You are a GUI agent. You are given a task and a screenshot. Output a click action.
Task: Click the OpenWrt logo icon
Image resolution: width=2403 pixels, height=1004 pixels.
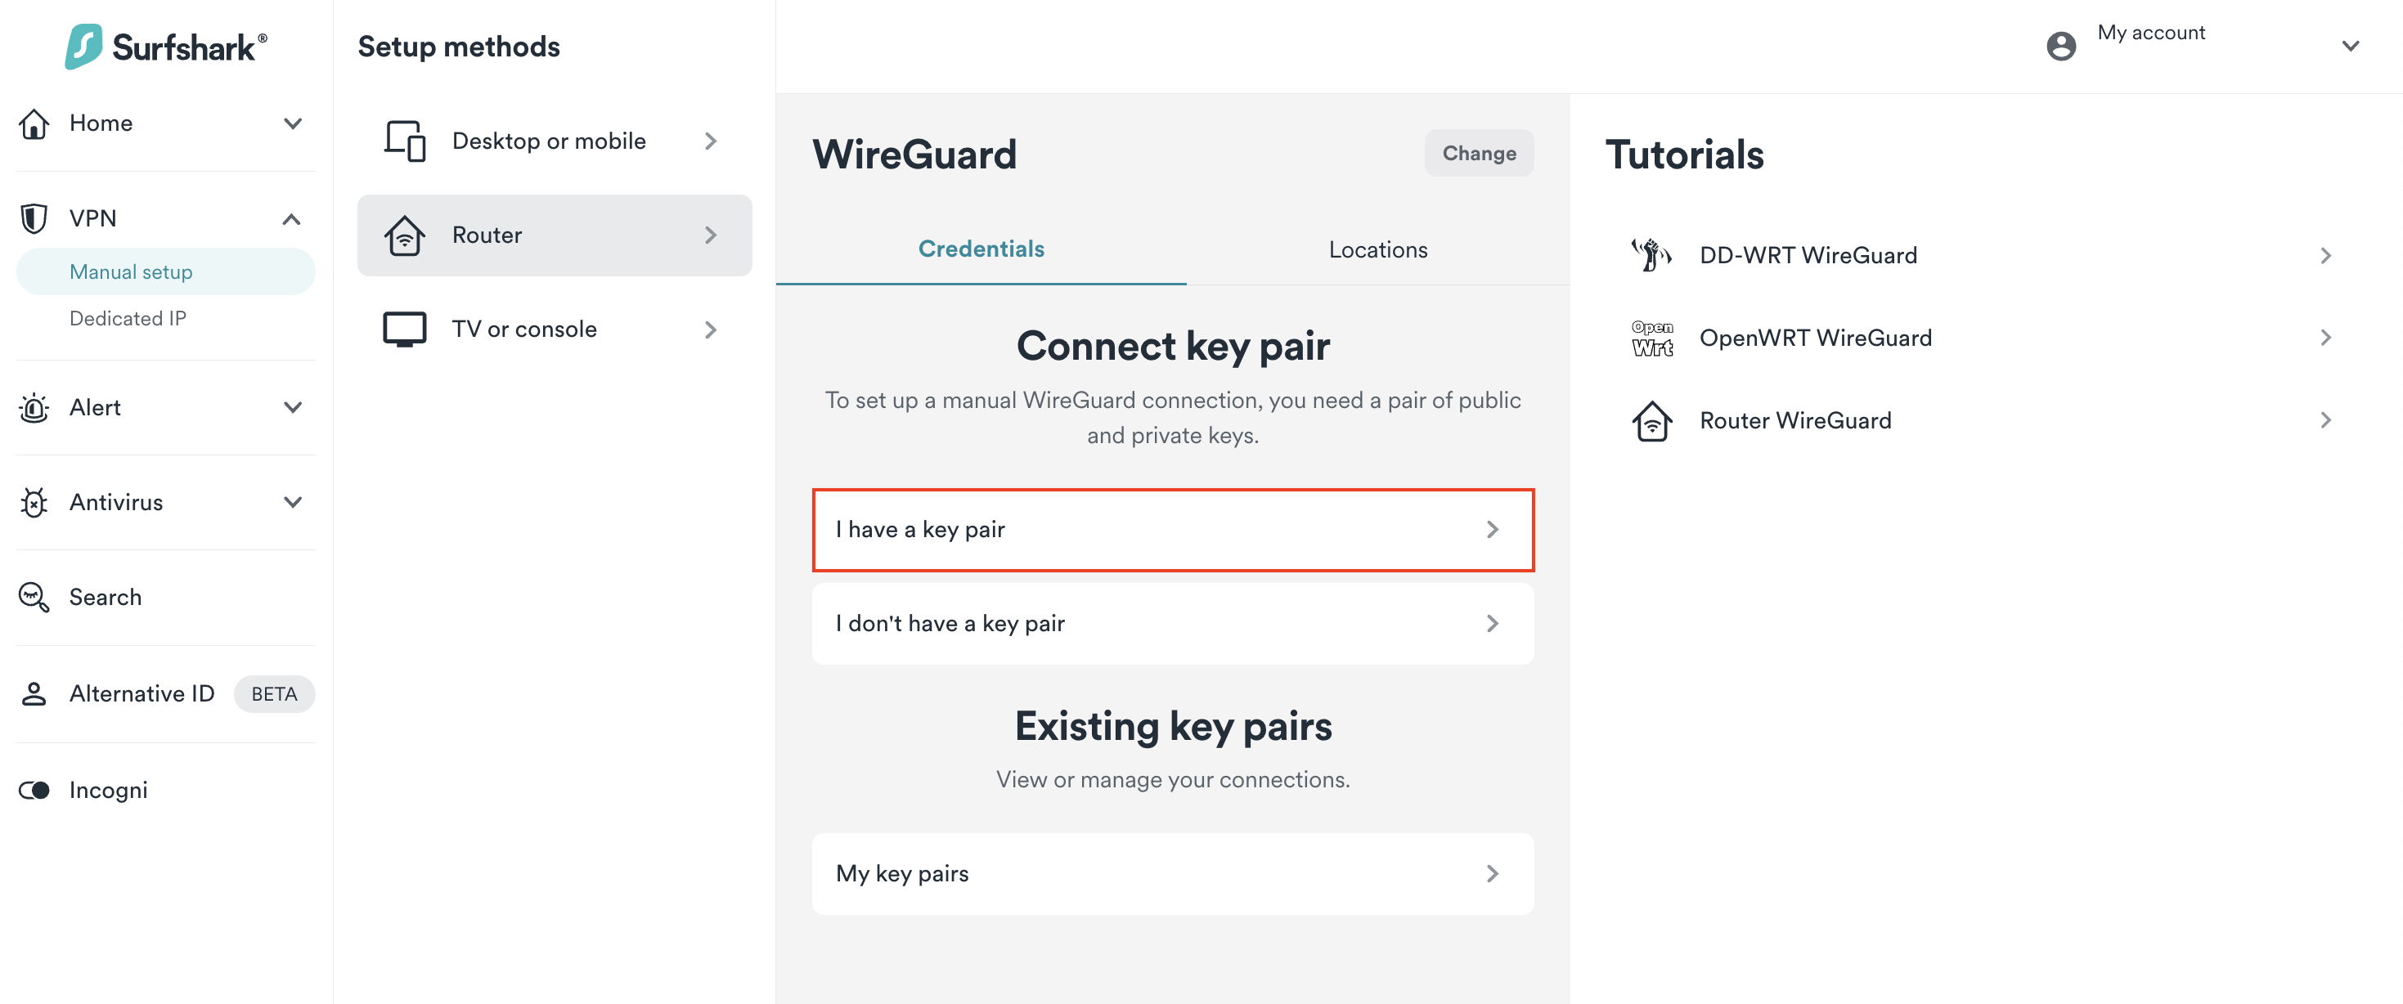click(x=1651, y=338)
